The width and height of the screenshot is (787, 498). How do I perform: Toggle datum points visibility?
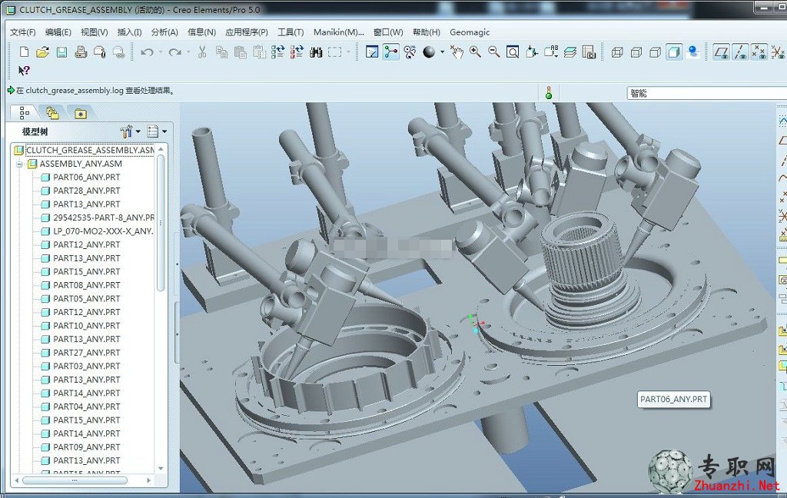(x=759, y=51)
